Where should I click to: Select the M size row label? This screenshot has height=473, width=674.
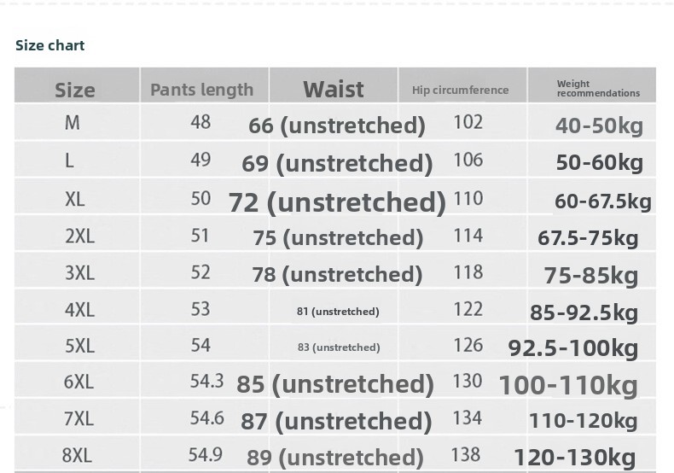tap(73, 123)
